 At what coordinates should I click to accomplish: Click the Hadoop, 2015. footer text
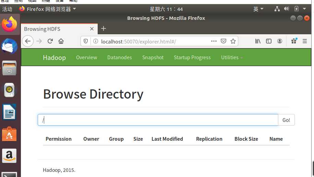[59, 170]
